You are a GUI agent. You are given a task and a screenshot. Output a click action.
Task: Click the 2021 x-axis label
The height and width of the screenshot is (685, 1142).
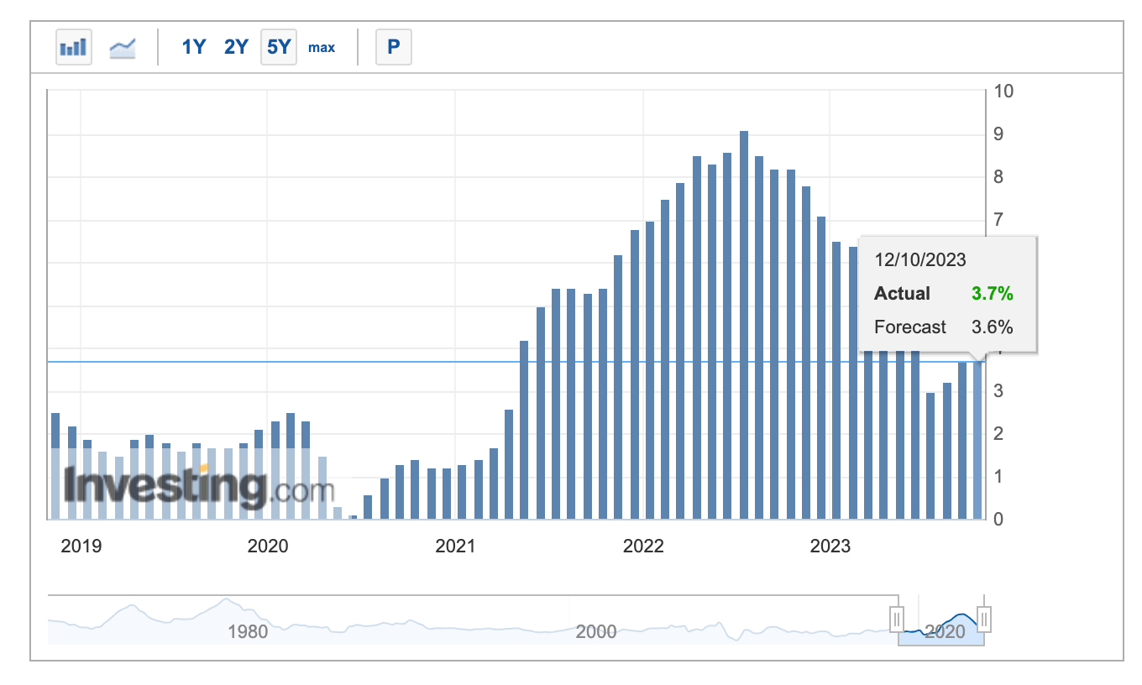click(x=455, y=546)
